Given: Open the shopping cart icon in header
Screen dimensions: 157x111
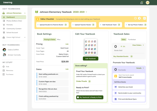Looking at the screenshot, I should point(141,3).
